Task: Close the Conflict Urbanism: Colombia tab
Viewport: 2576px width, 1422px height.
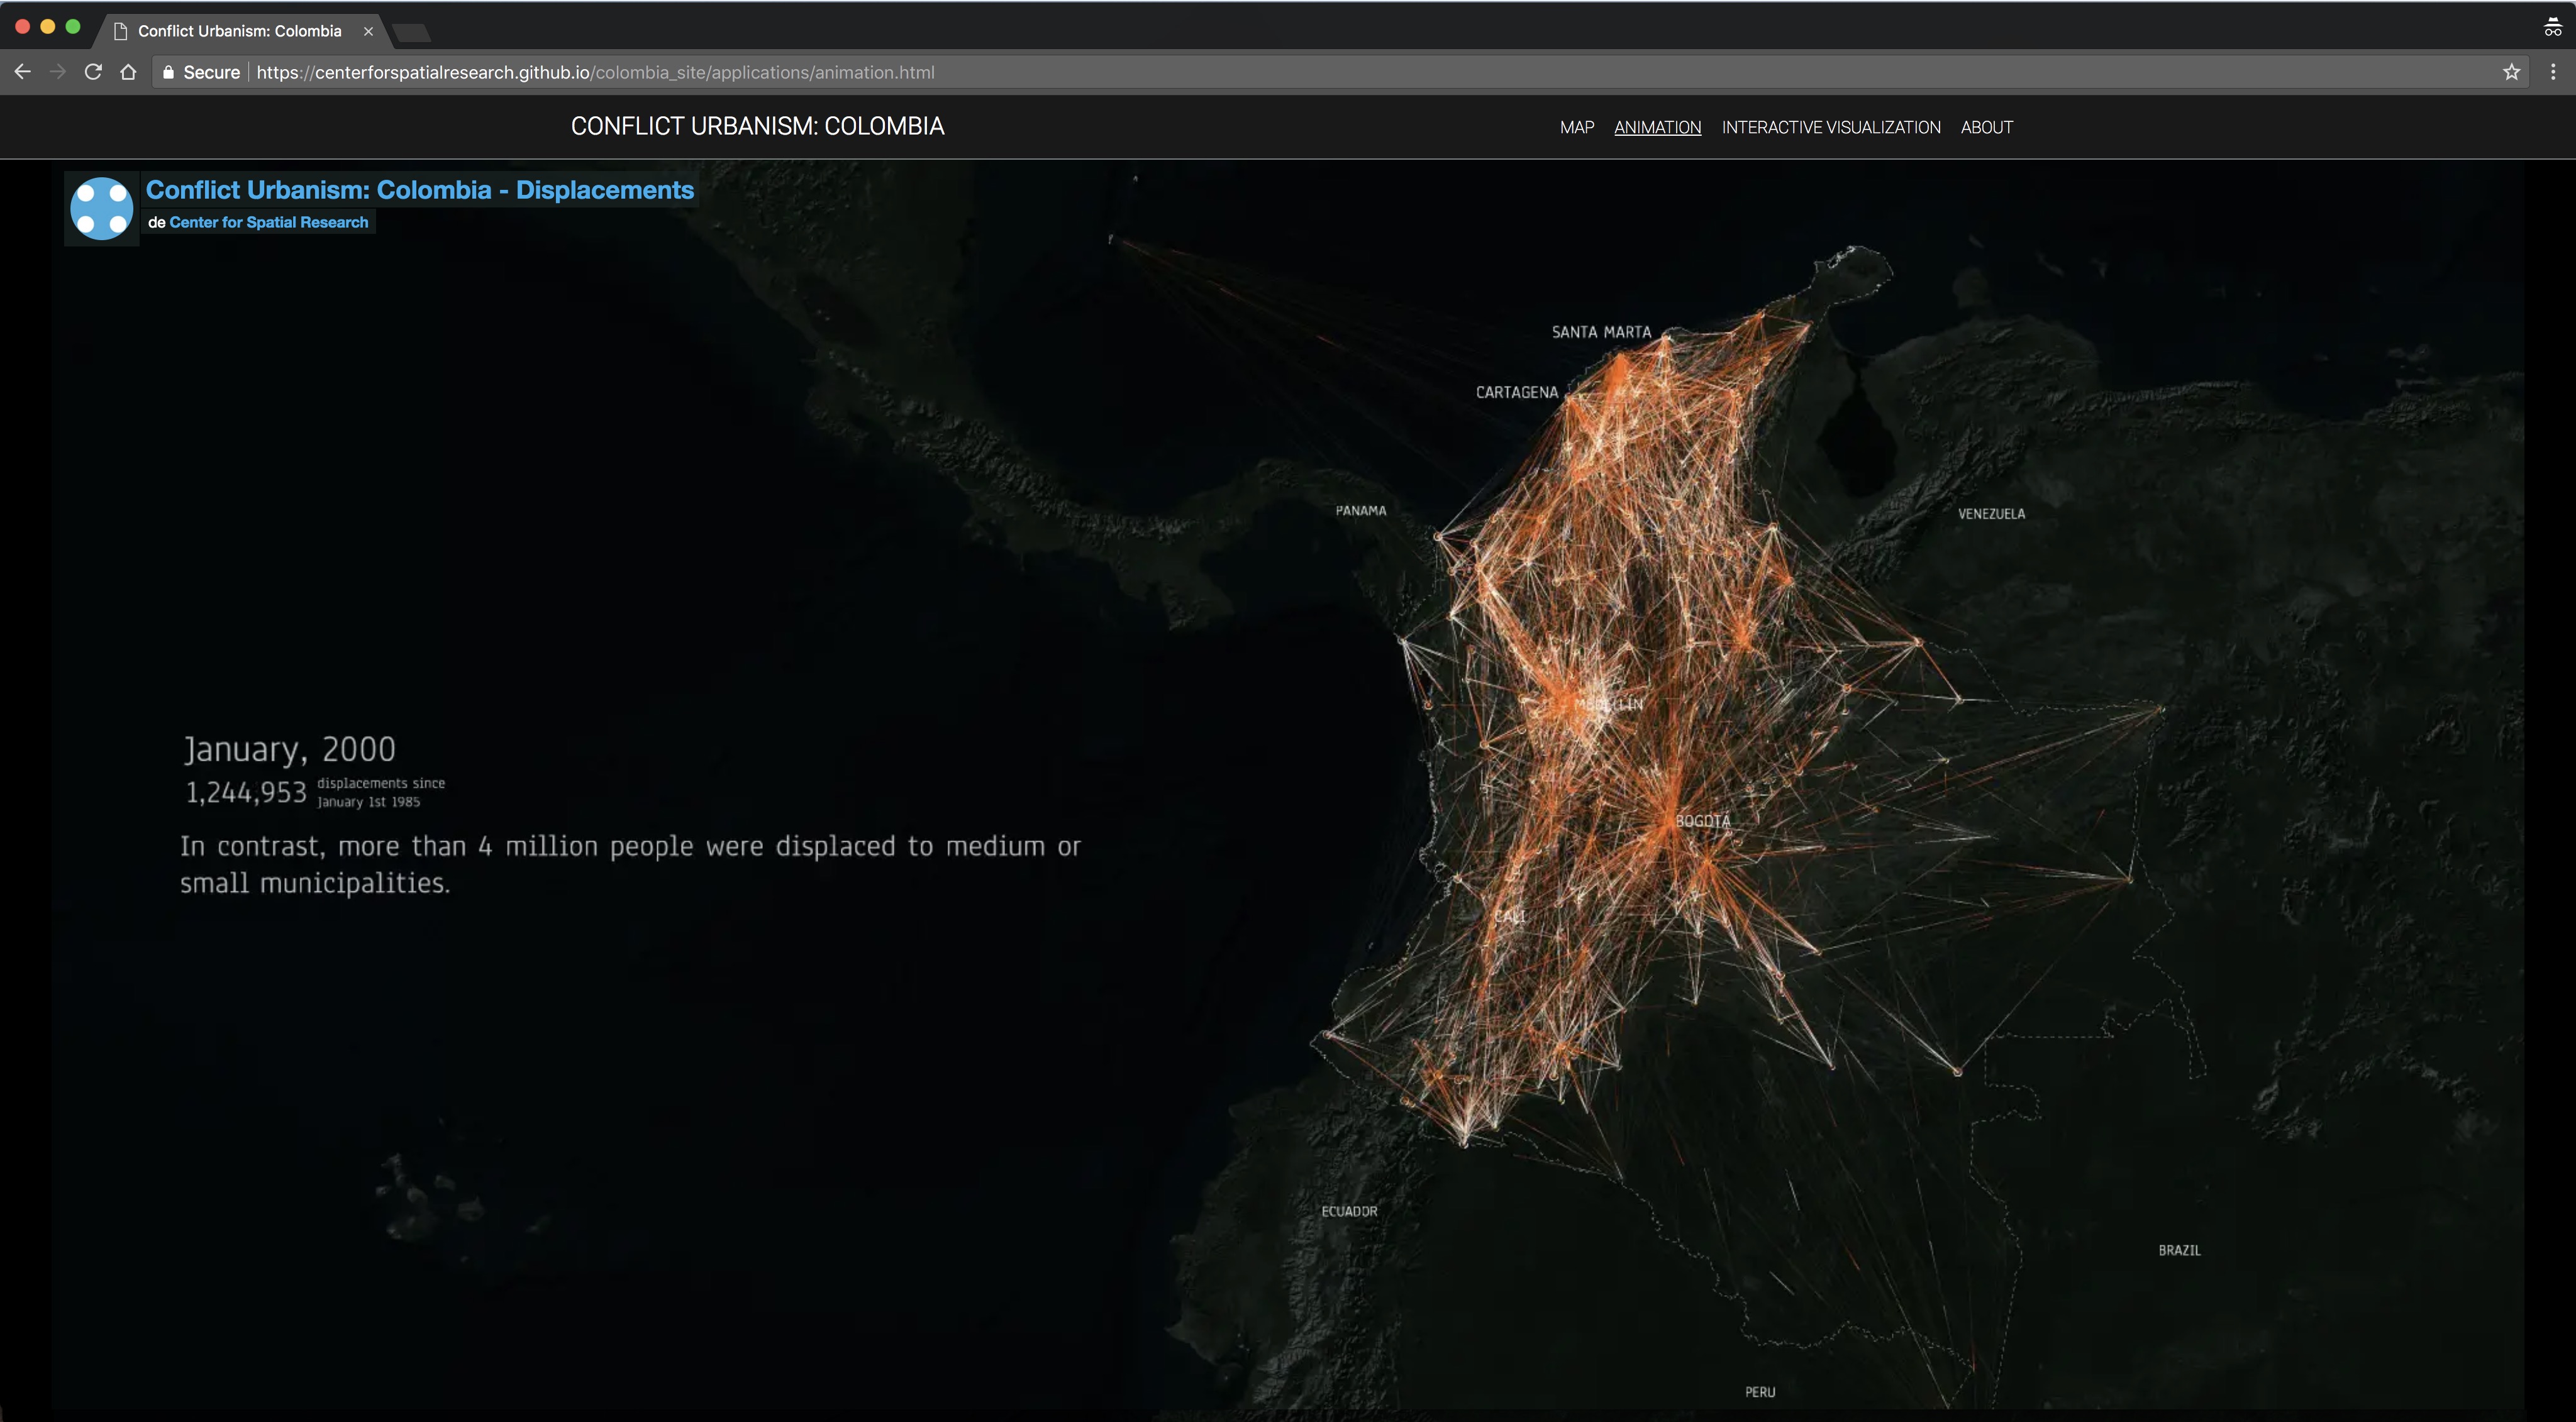Action: [368, 31]
